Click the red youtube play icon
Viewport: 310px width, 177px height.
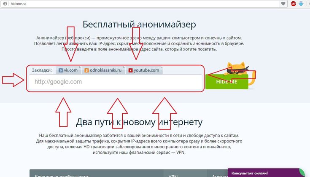(130, 70)
